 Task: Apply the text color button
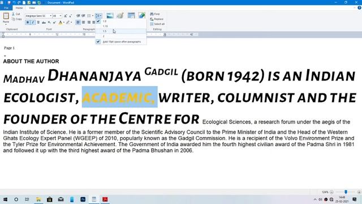[61, 22]
